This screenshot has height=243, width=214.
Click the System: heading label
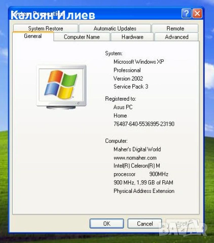point(114,53)
